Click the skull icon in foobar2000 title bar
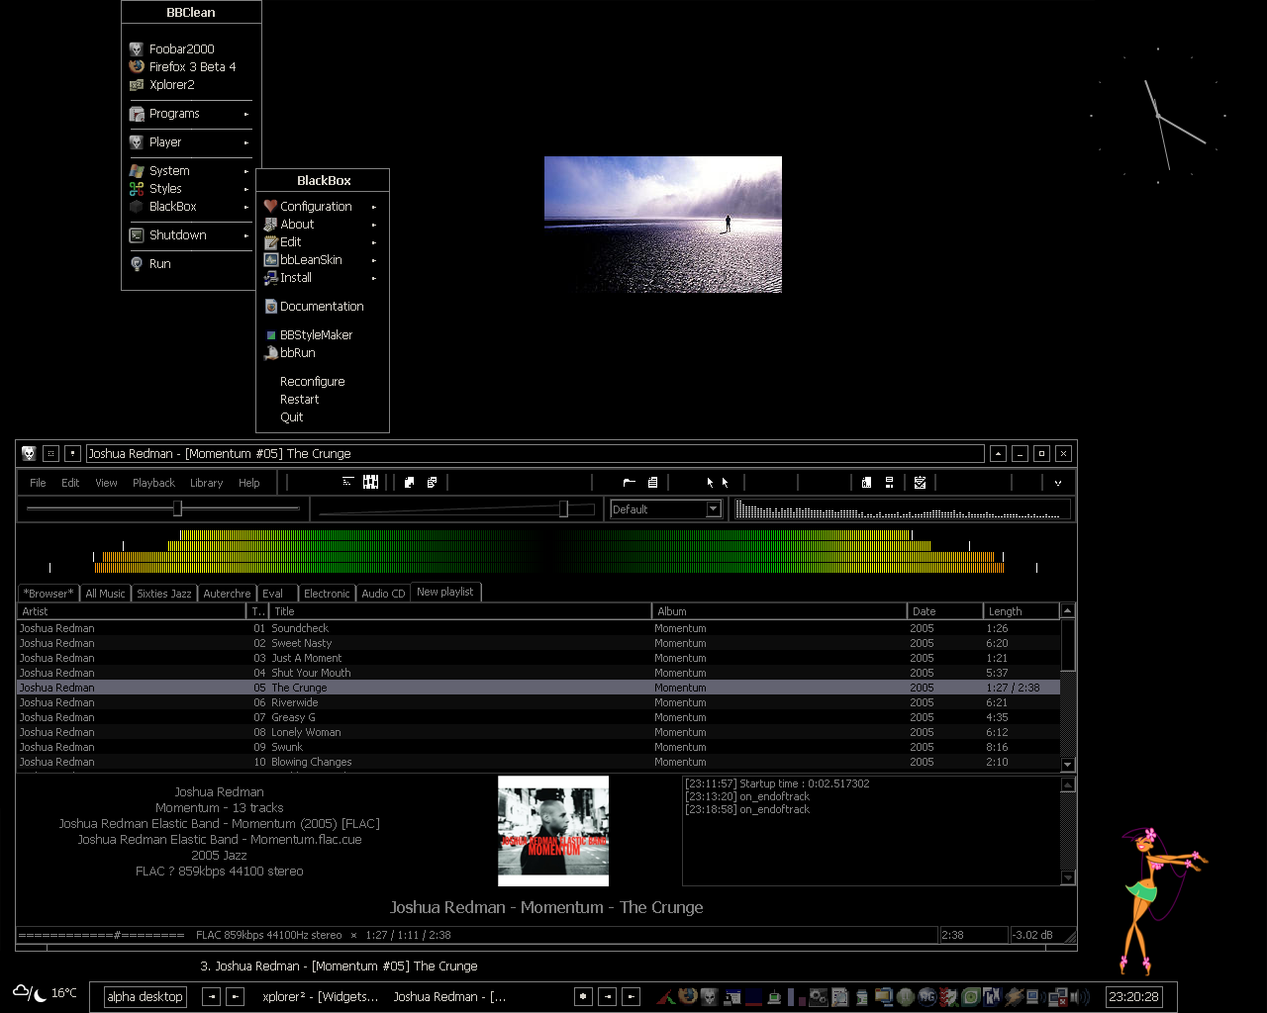 29,453
